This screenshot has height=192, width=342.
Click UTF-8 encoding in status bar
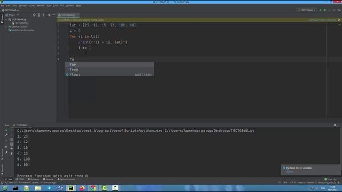click(x=292, y=182)
